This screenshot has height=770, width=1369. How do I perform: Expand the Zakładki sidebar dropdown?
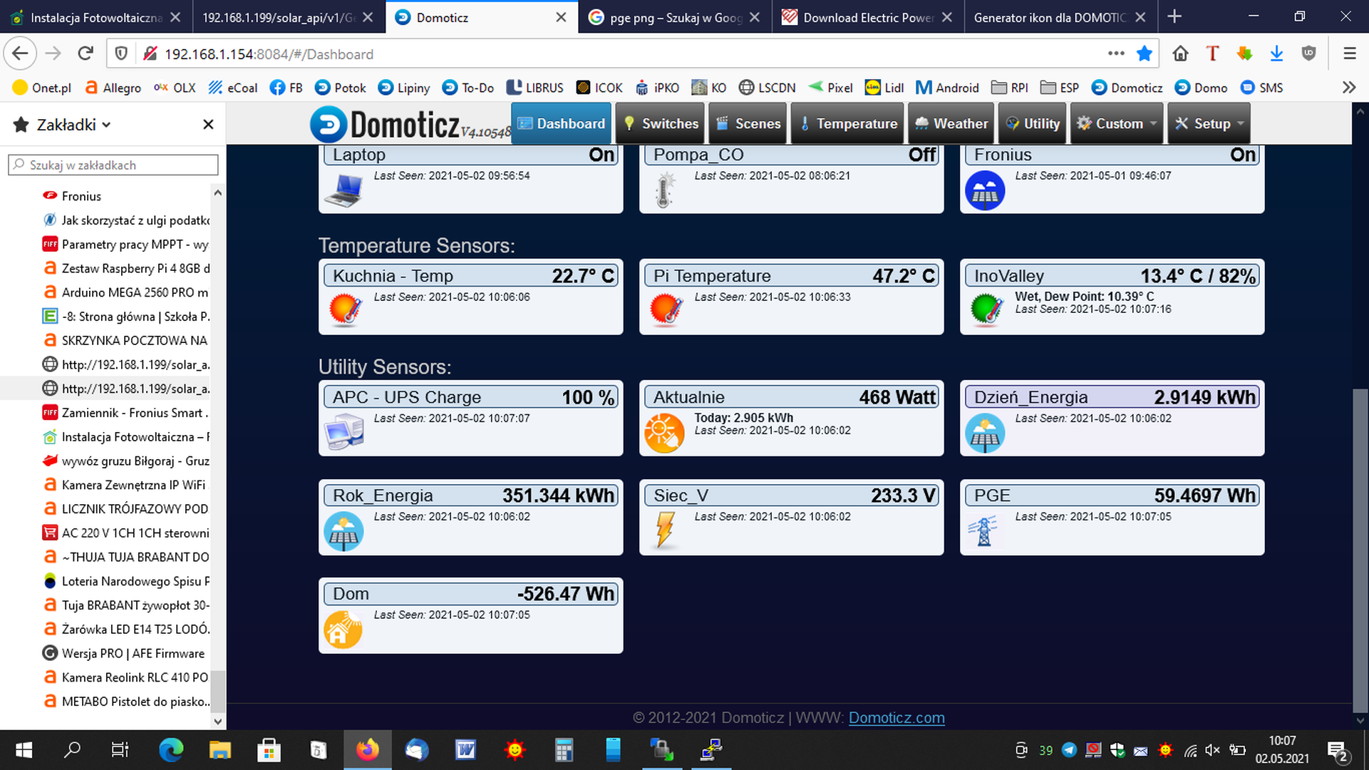tap(74, 125)
